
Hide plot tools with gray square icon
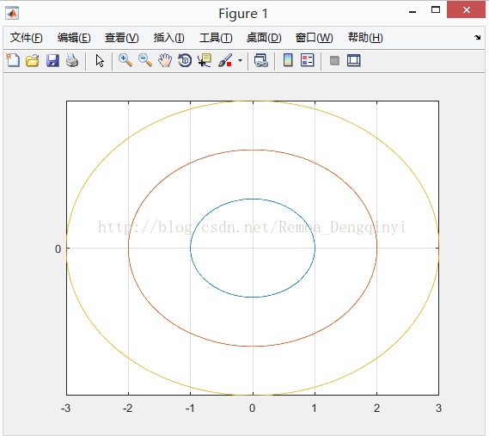tap(334, 60)
